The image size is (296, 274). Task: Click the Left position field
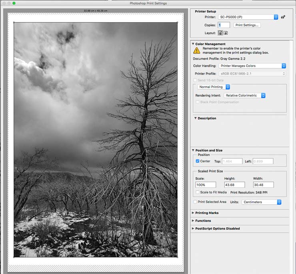point(263,161)
